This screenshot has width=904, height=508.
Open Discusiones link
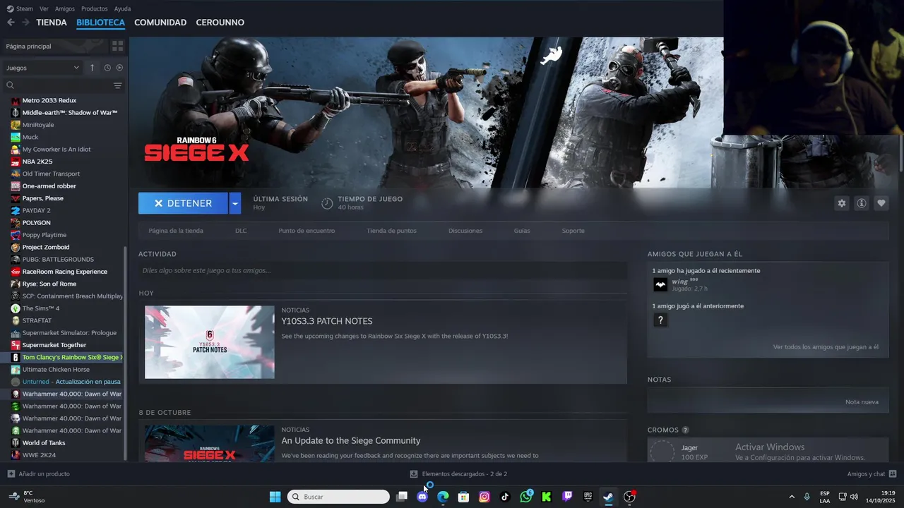coord(465,231)
